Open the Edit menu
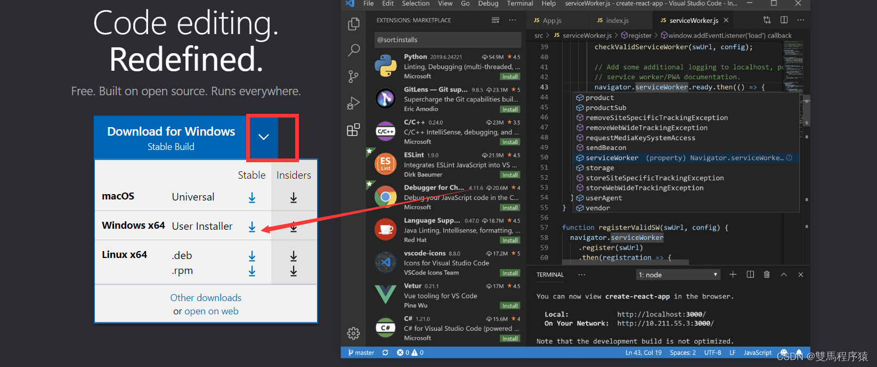 388,3
